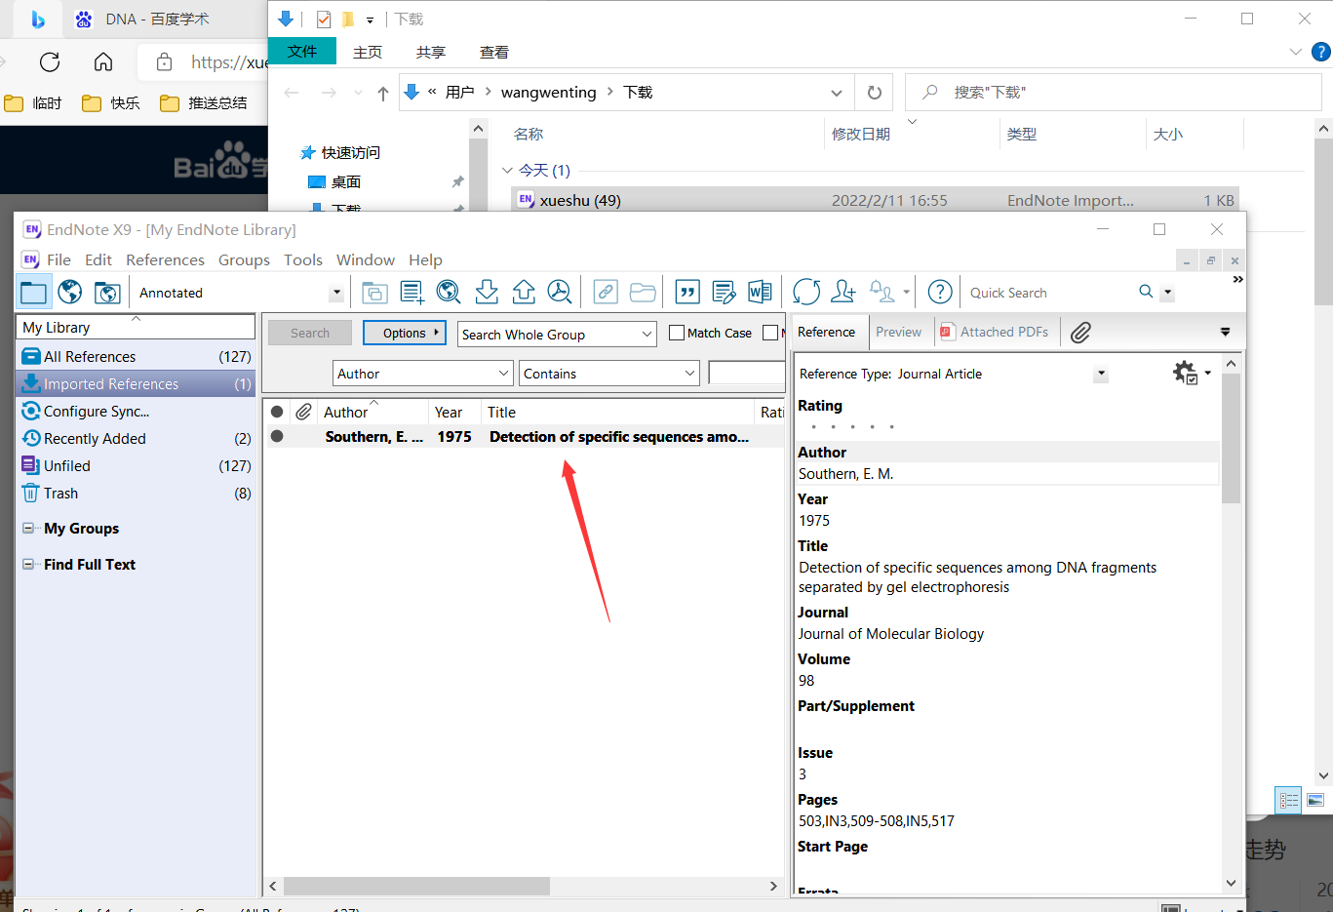Click Share Library person-plus icon
This screenshot has width=1333, height=912.
point(843,292)
